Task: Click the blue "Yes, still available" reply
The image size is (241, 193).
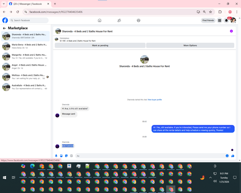Action: pyautogui.click(x=193, y=129)
